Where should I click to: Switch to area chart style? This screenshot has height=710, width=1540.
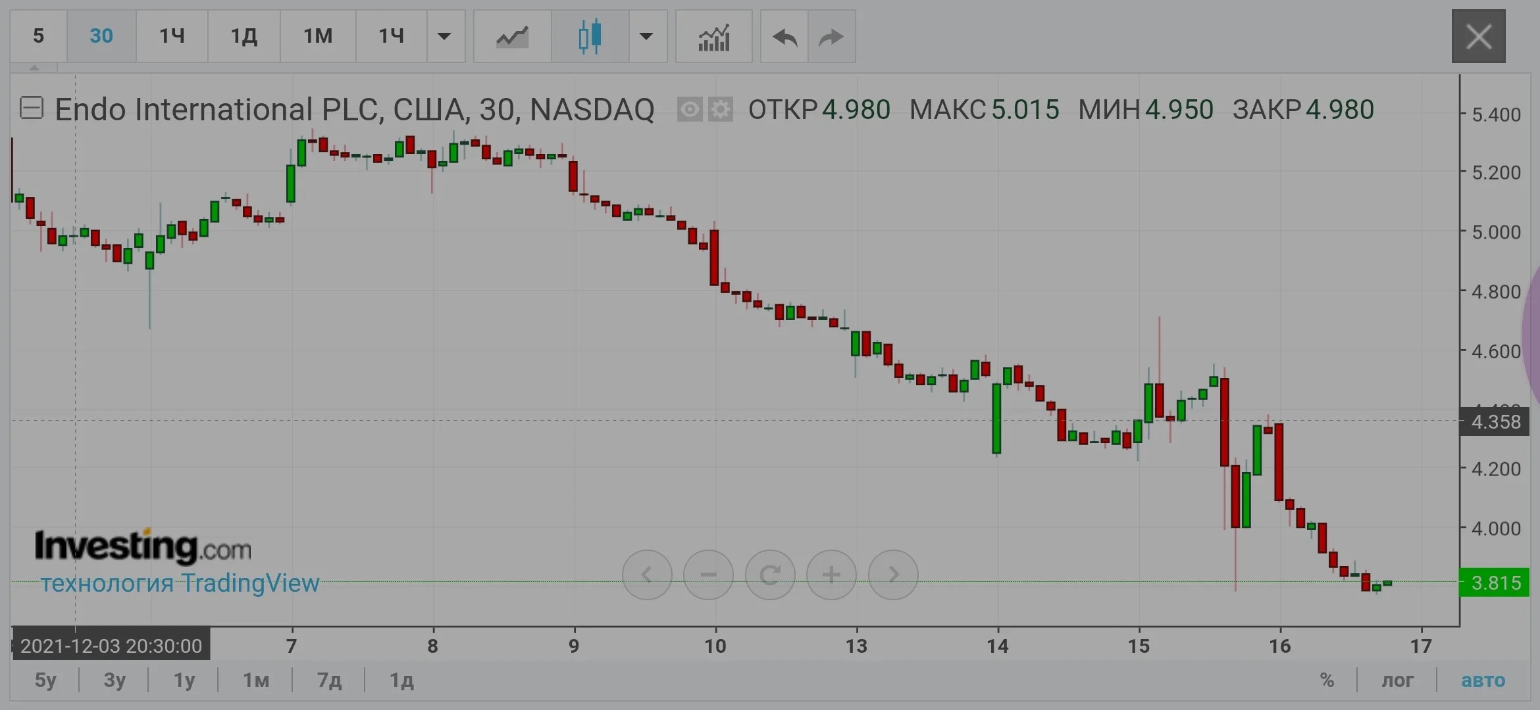(512, 36)
